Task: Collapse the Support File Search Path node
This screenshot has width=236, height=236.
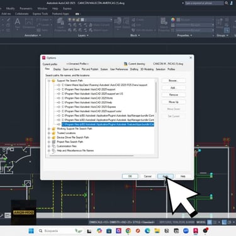Action: (x=49, y=81)
